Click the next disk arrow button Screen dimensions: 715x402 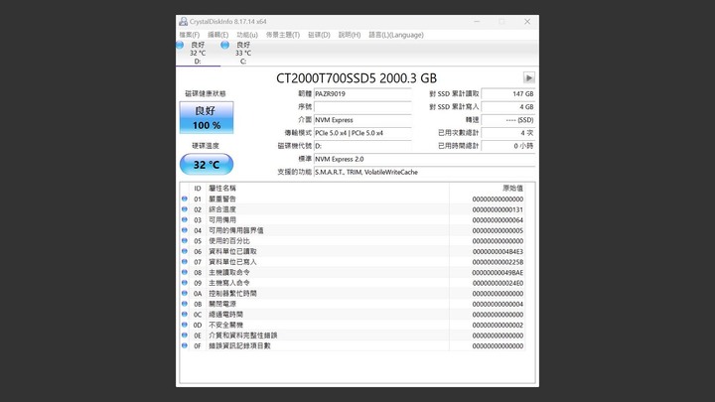point(529,78)
